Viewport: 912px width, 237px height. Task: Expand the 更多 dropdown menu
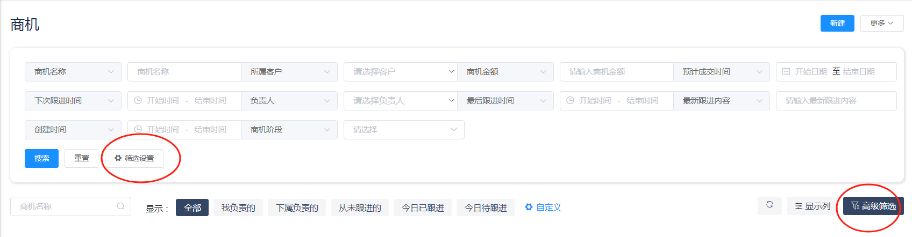click(x=881, y=23)
